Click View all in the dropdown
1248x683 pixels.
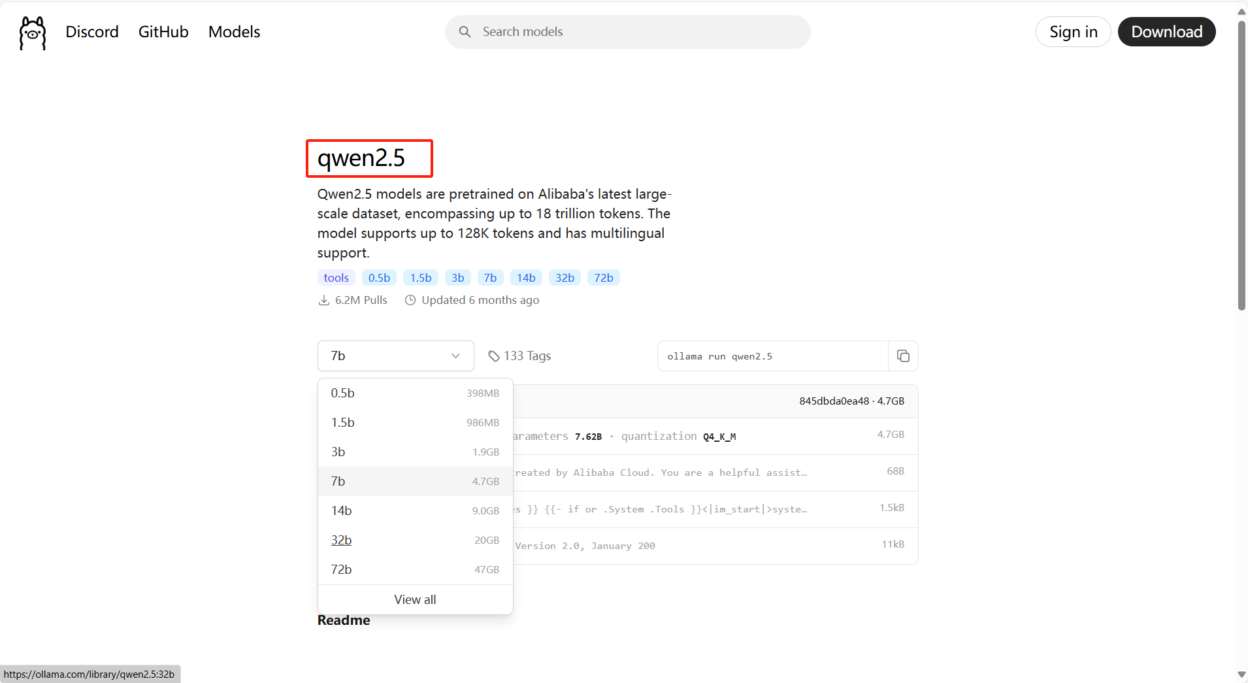coord(415,600)
